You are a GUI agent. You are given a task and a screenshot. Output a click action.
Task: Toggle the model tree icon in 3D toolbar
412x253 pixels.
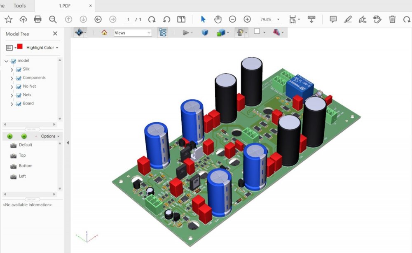pos(163,32)
